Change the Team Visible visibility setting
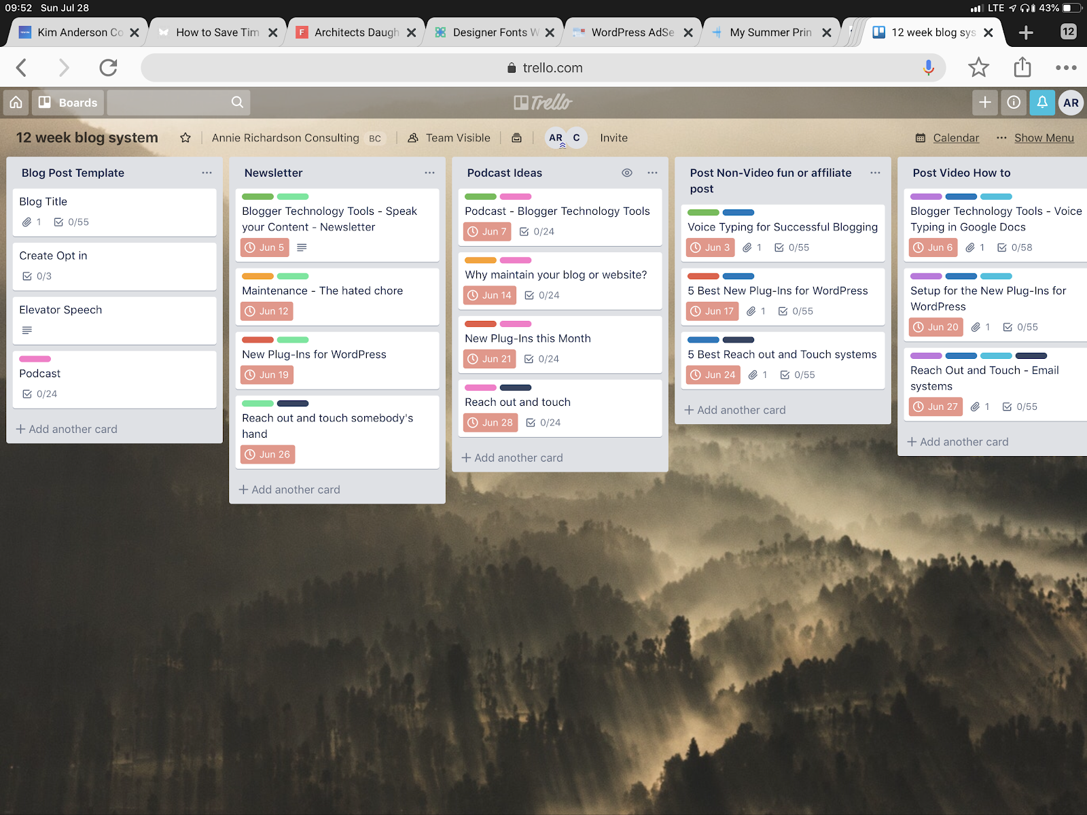Screen dimensions: 1087x815 click(x=449, y=138)
